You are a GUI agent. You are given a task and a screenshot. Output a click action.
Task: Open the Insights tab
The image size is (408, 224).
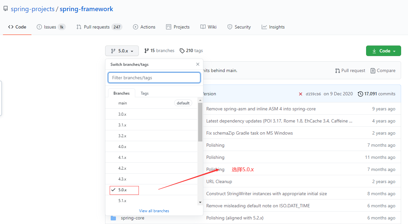click(x=273, y=27)
